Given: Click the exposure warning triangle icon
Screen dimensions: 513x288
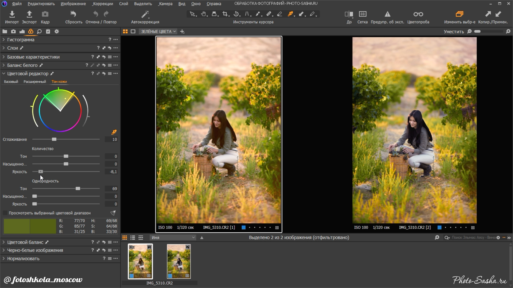Looking at the screenshot, I should tap(387, 14).
